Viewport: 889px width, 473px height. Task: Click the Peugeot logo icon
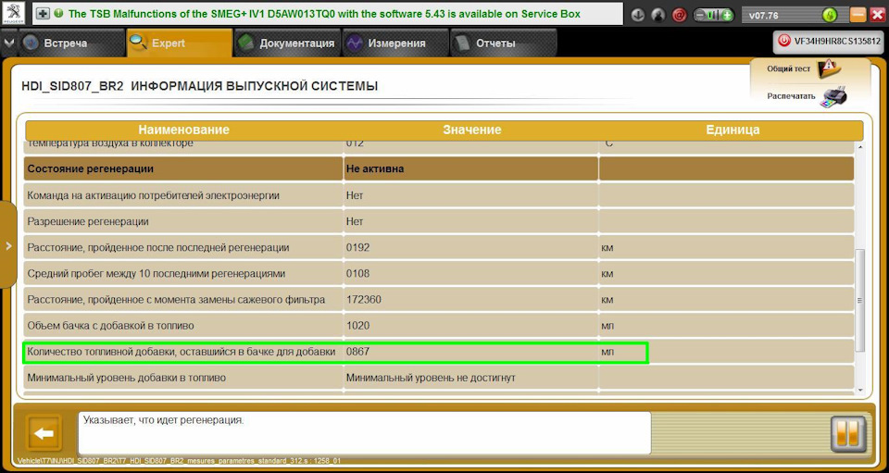coord(12,13)
